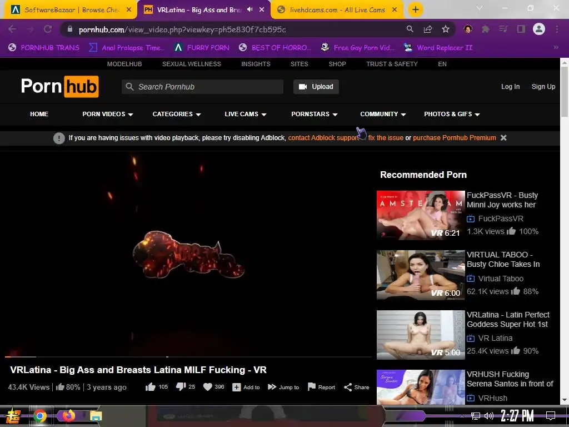Screen dimensions: 569x427
Task: Open the tab search chevron in title bar
Action: pyautogui.click(x=480, y=8)
